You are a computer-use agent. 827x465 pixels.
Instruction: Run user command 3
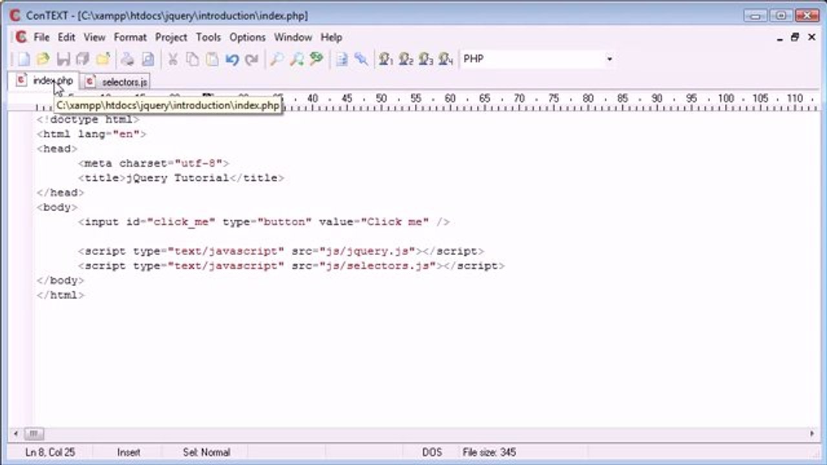tap(426, 59)
